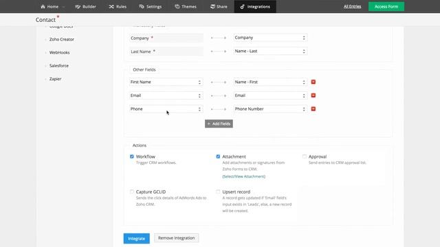Viewport: 440px width, 247px height.
Task: Toggle the Attachment checkbox
Action: click(218, 156)
